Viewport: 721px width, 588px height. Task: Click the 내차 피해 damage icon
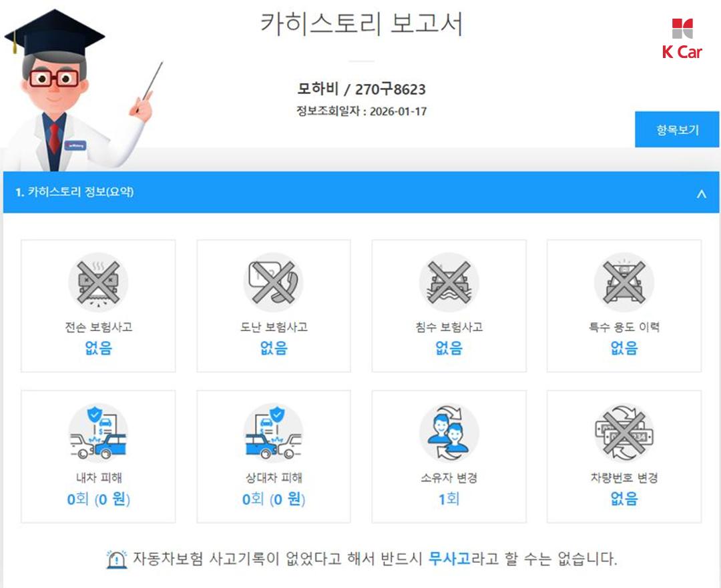[x=98, y=433]
